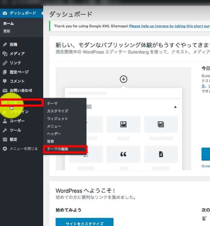
Task: Open the ユーザー menu
Action: (22, 121)
